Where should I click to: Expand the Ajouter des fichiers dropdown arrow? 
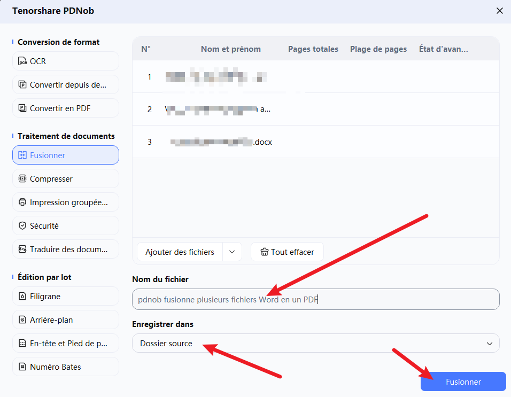pyautogui.click(x=232, y=252)
